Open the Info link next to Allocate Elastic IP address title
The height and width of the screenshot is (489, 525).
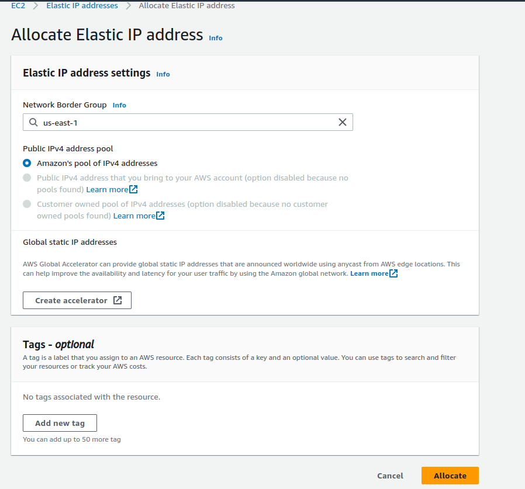(x=215, y=38)
